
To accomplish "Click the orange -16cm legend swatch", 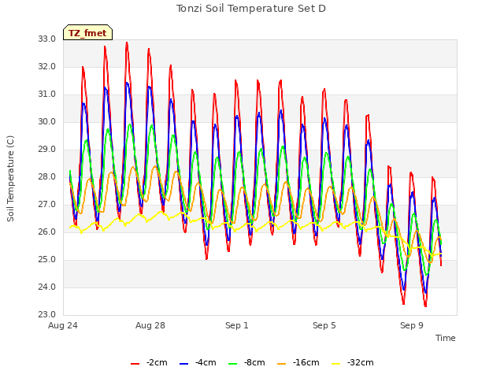I will pos(281,364).
